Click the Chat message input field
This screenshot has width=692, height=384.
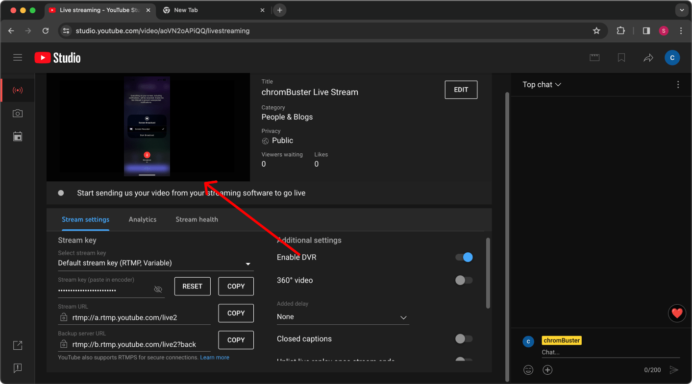point(610,352)
